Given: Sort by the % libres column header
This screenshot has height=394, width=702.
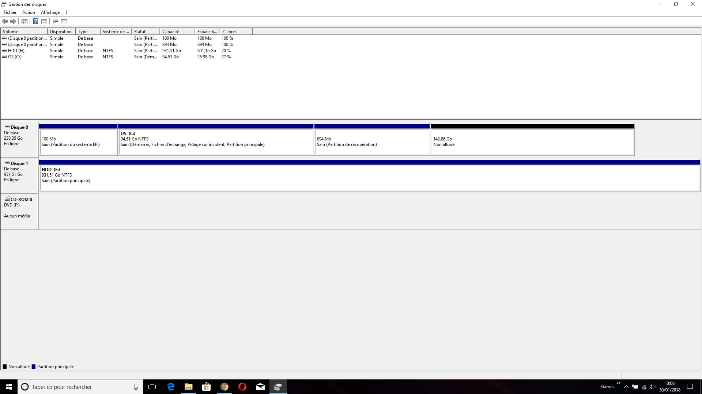Looking at the screenshot, I should click(x=236, y=32).
